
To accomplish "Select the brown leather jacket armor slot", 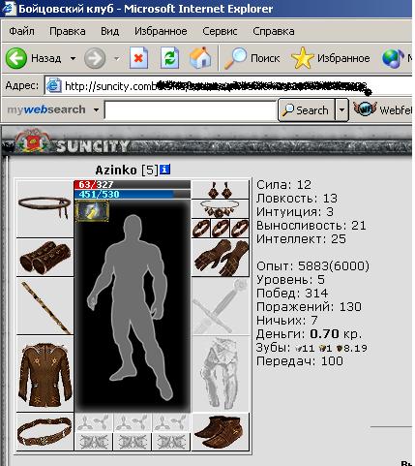I will (x=44, y=374).
